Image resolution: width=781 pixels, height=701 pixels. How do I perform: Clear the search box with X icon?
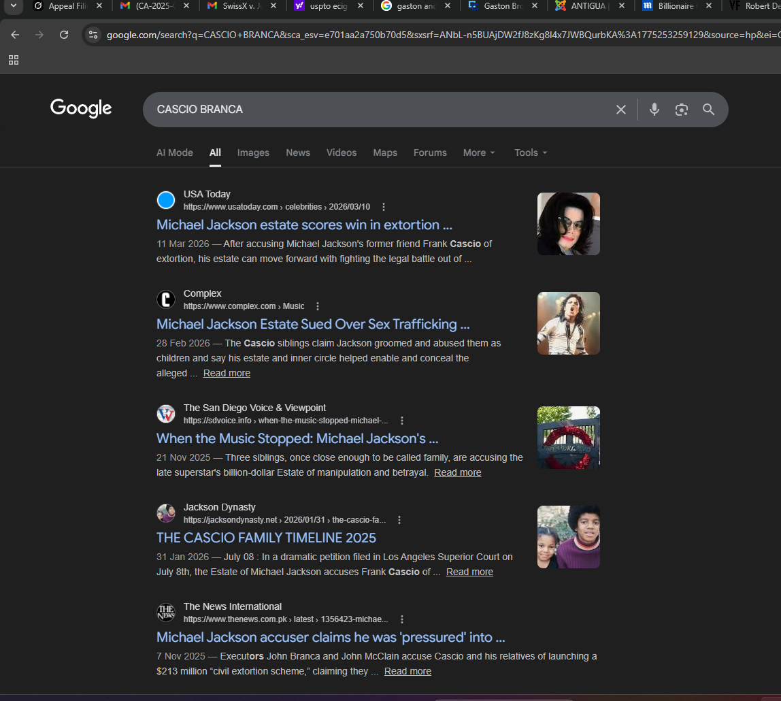point(620,110)
